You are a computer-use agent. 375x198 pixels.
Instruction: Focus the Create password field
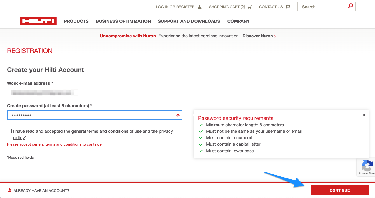click(x=90, y=115)
